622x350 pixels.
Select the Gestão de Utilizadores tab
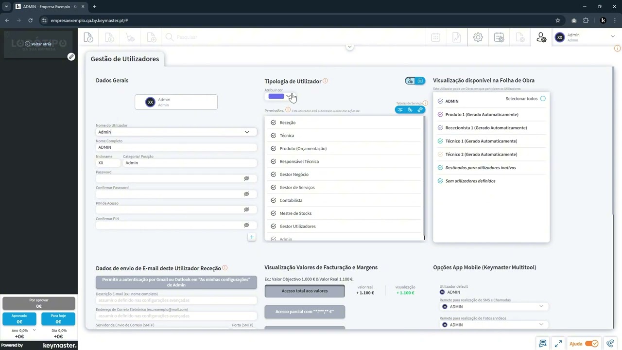pyautogui.click(x=125, y=59)
